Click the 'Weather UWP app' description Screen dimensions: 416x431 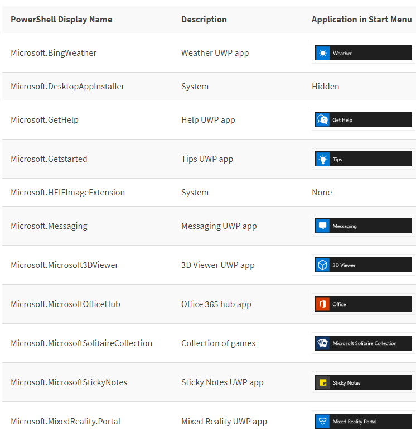point(215,53)
